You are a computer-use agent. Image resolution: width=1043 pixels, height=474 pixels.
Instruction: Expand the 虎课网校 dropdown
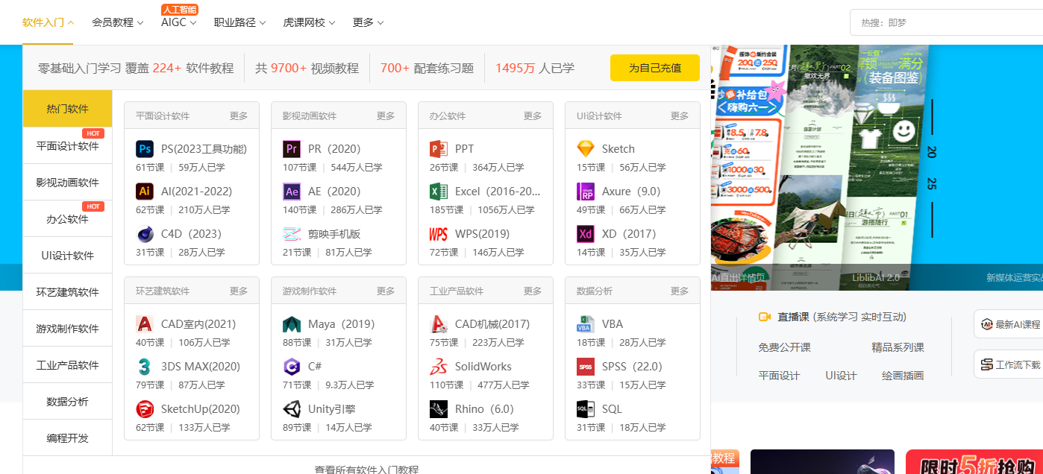click(310, 22)
